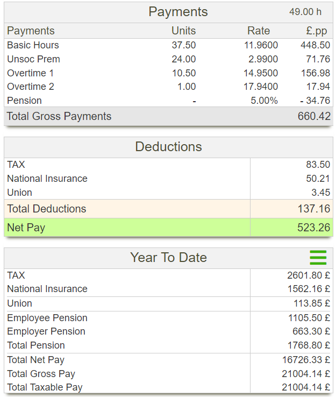Click the Year To Date title text
The height and width of the screenshot is (397, 336).
168,258
